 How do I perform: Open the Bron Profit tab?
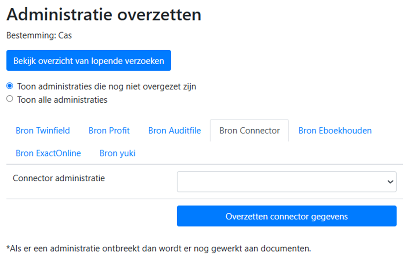(109, 131)
